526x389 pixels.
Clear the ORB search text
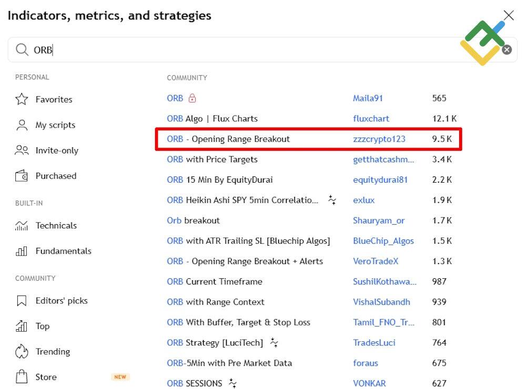[x=507, y=50]
